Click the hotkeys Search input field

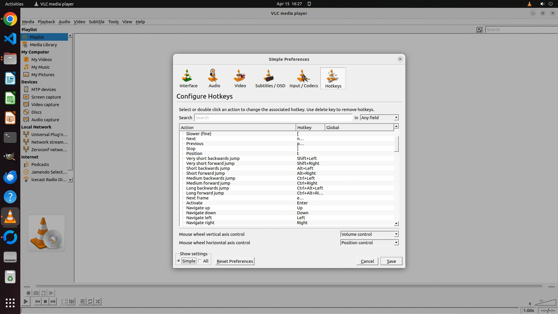pos(273,118)
